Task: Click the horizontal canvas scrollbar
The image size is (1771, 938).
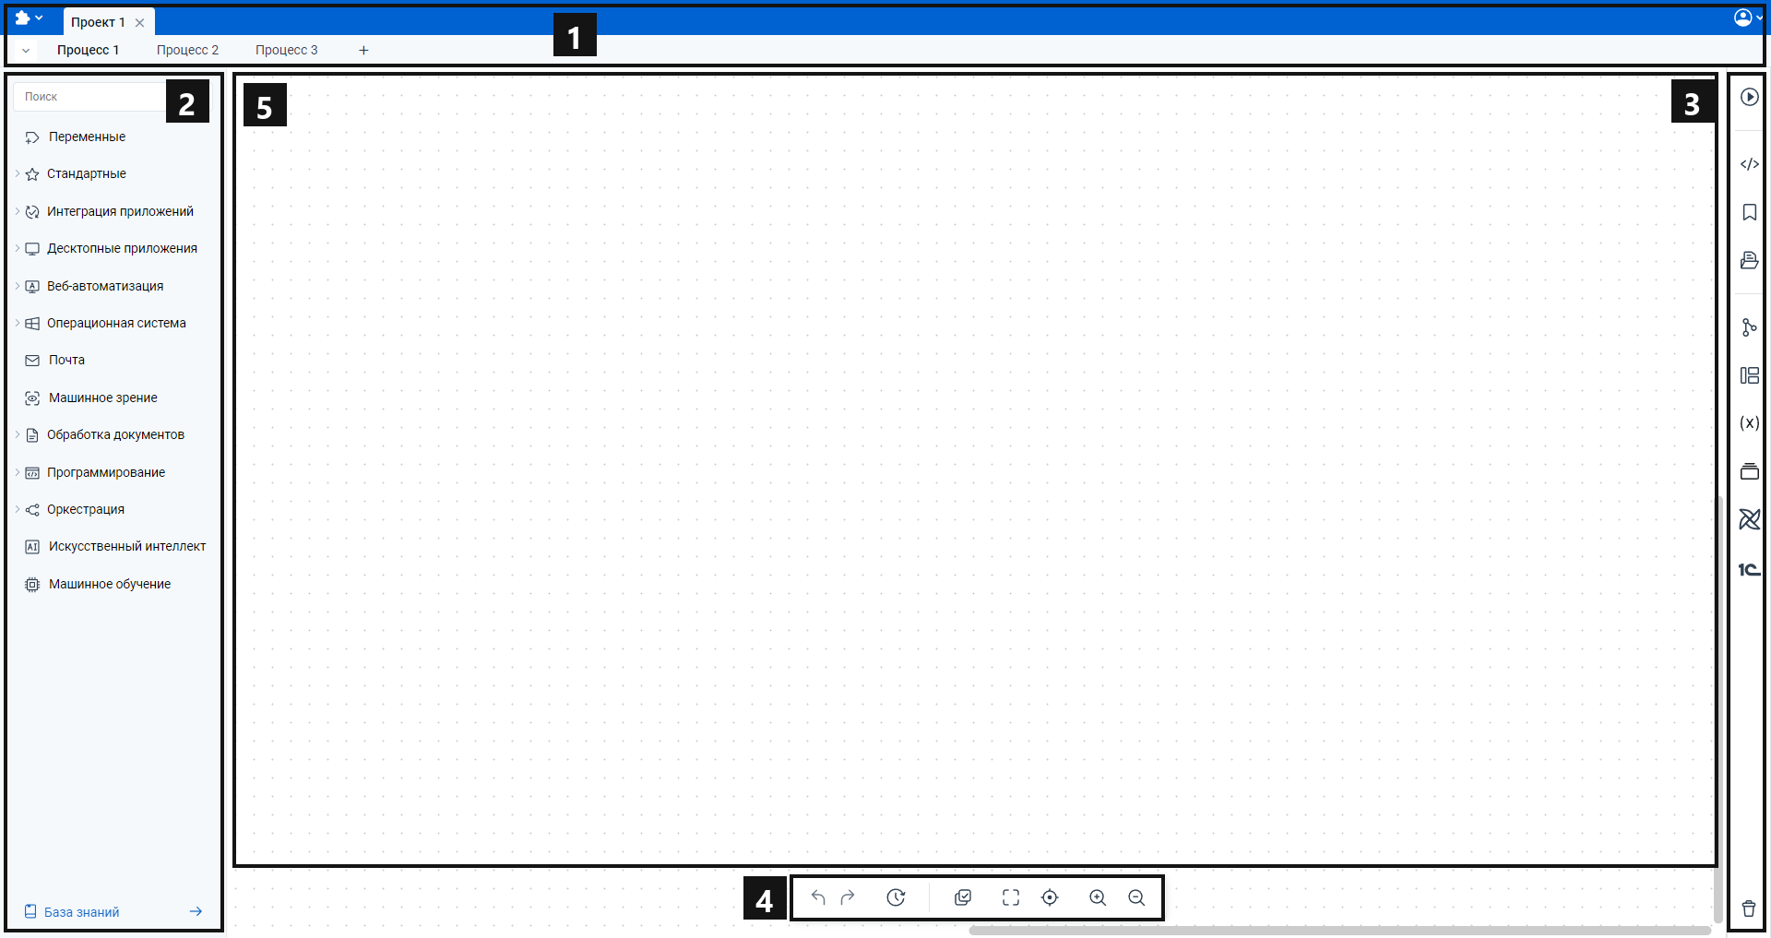Action: click(x=1339, y=931)
